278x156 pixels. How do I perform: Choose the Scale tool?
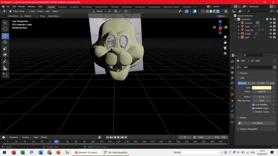point(5,48)
